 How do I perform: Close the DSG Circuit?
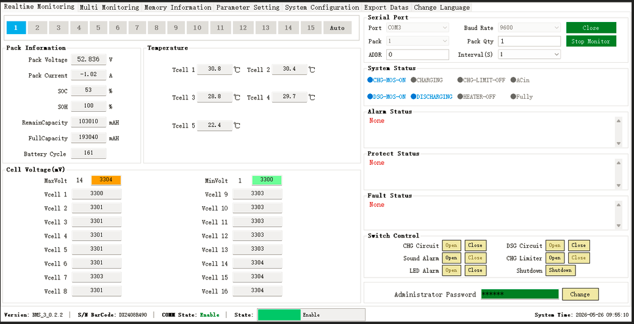(578, 245)
